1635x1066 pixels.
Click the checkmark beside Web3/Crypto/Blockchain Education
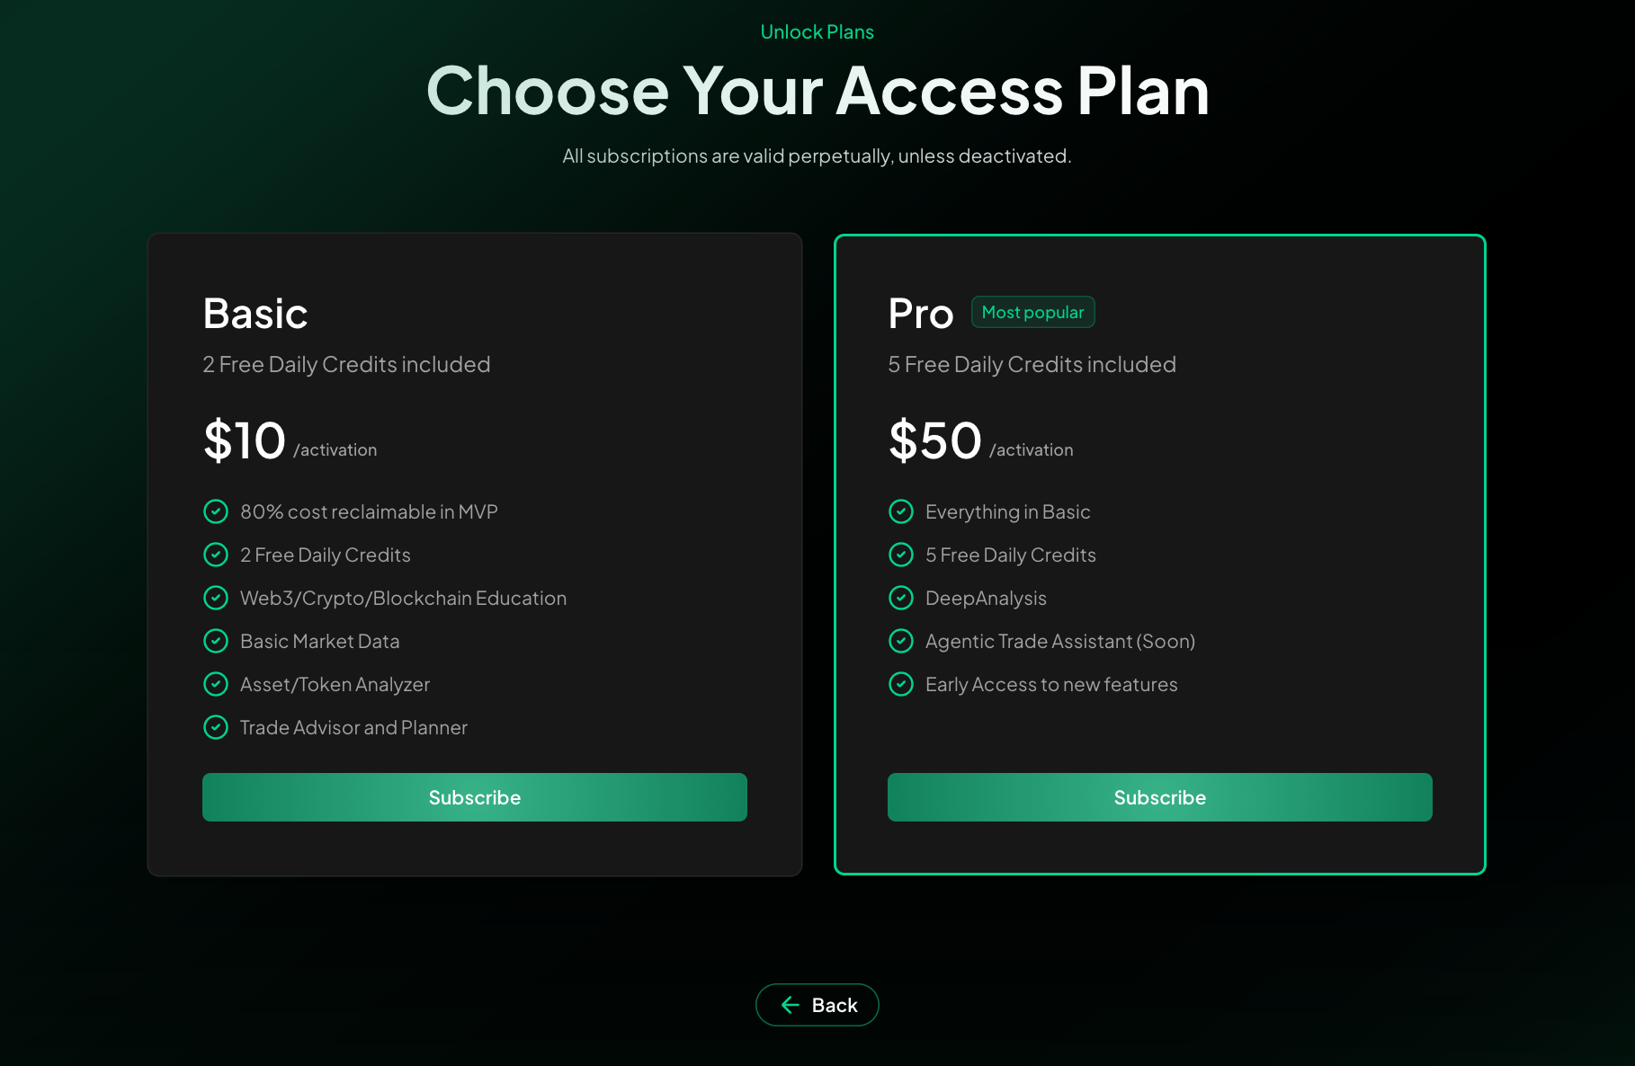(216, 597)
